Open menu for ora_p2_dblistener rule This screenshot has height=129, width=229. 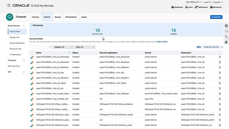[220, 67]
